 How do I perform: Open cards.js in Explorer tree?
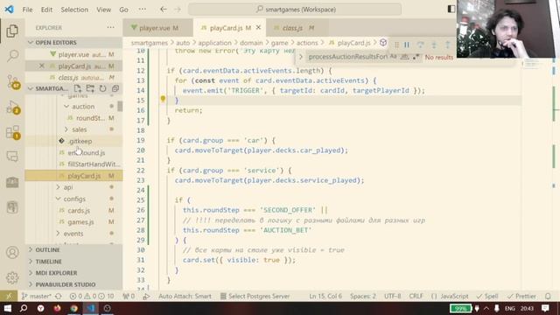[79, 210]
